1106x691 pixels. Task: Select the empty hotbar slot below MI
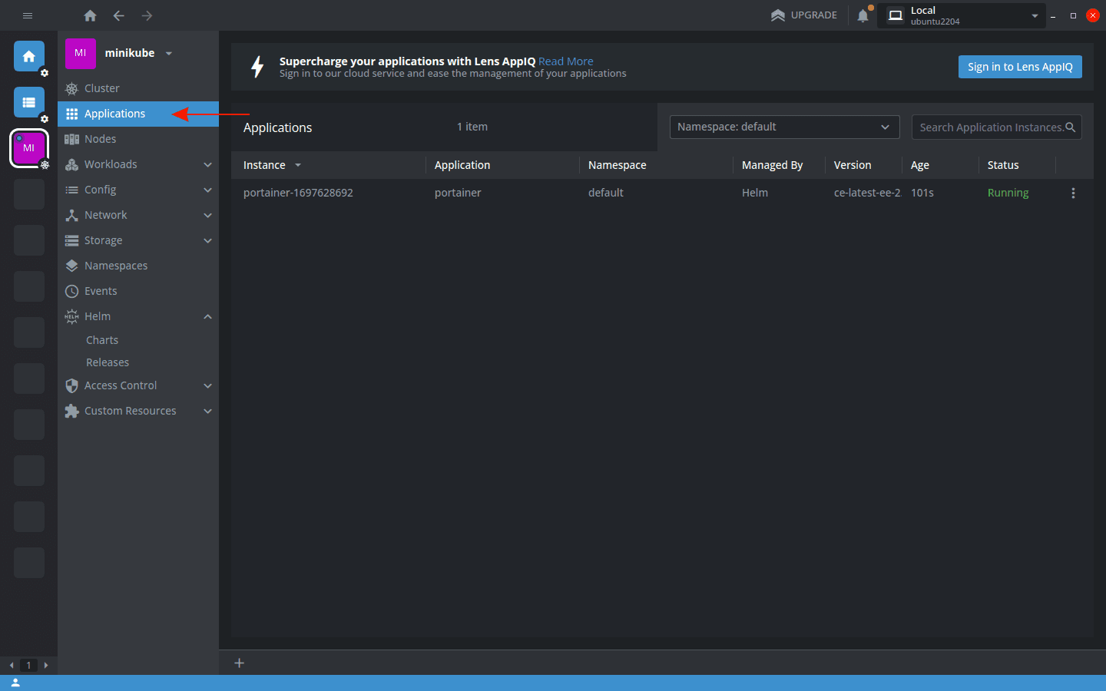(x=29, y=194)
